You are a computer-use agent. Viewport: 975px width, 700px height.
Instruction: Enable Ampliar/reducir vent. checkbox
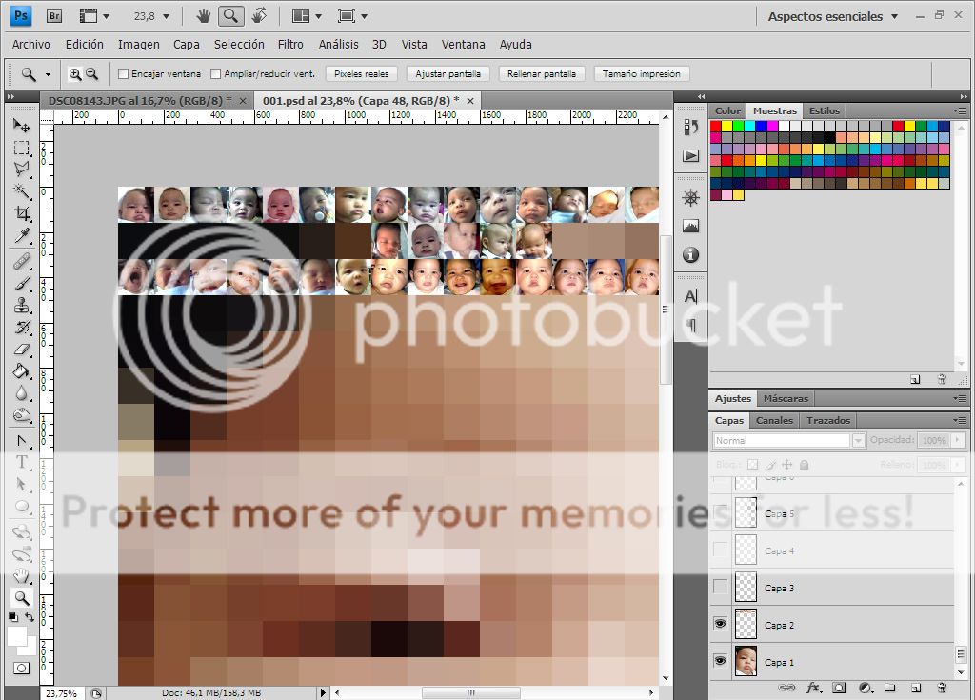coord(216,74)
